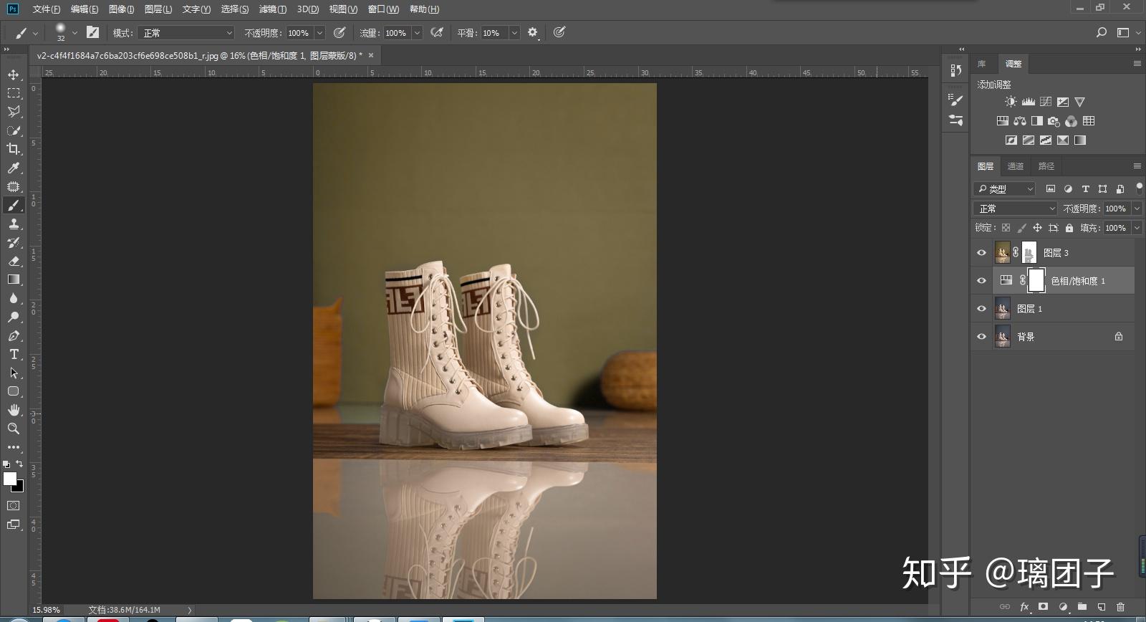
Task: Switch to the 通道 tab
Action: pos(1016,166)
